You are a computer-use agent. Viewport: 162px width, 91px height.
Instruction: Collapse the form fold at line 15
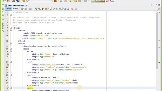(11, 49)
